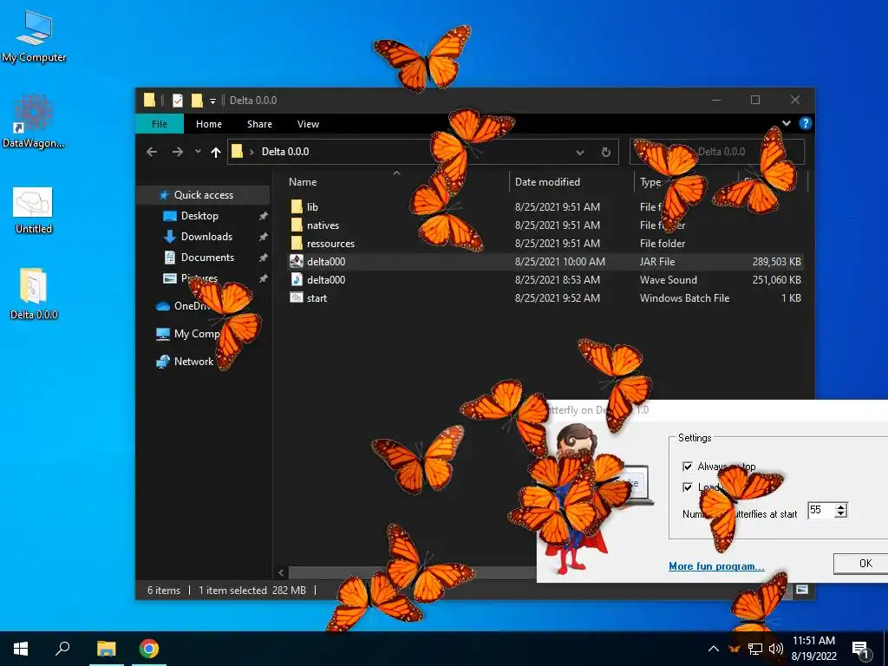Follow the More fun program link
Image resolution: width=888 pixels, height=666 pixels.
716,565
